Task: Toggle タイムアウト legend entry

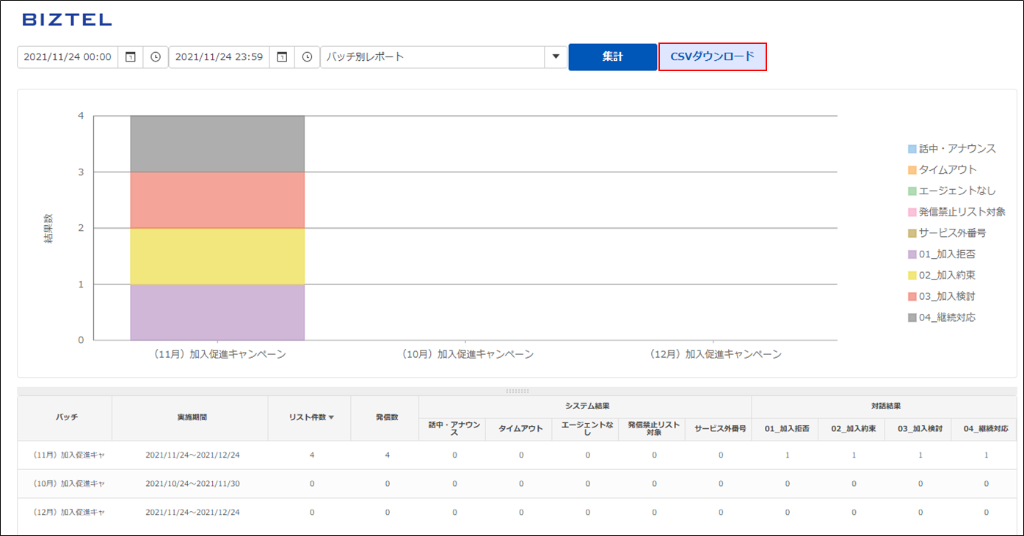Action: [x=942, y=170]
